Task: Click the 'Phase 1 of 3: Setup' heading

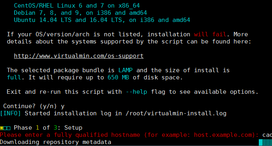Action: (48, 128)
